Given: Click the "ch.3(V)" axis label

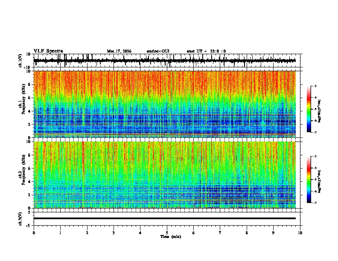Looking at the screenshot, I should point(20,219).
